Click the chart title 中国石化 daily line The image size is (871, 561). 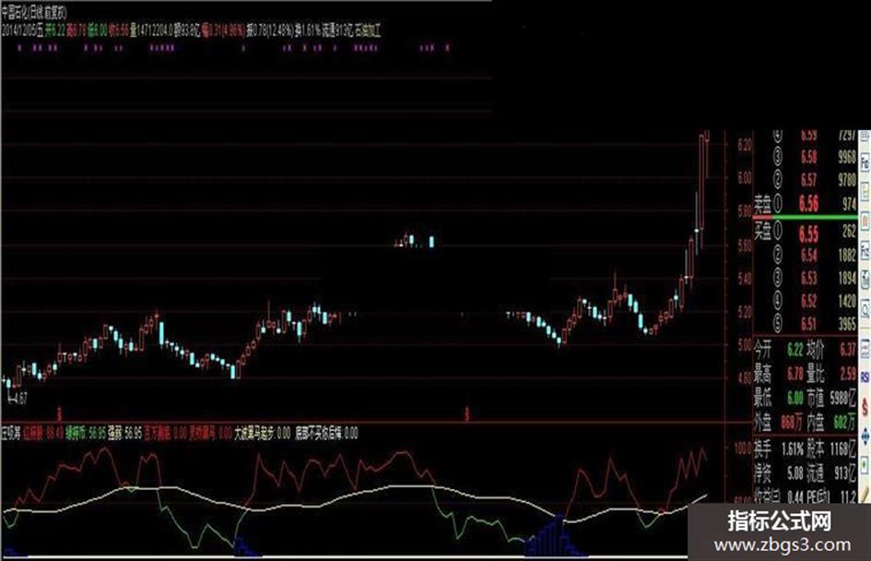[x=33, y=13]
